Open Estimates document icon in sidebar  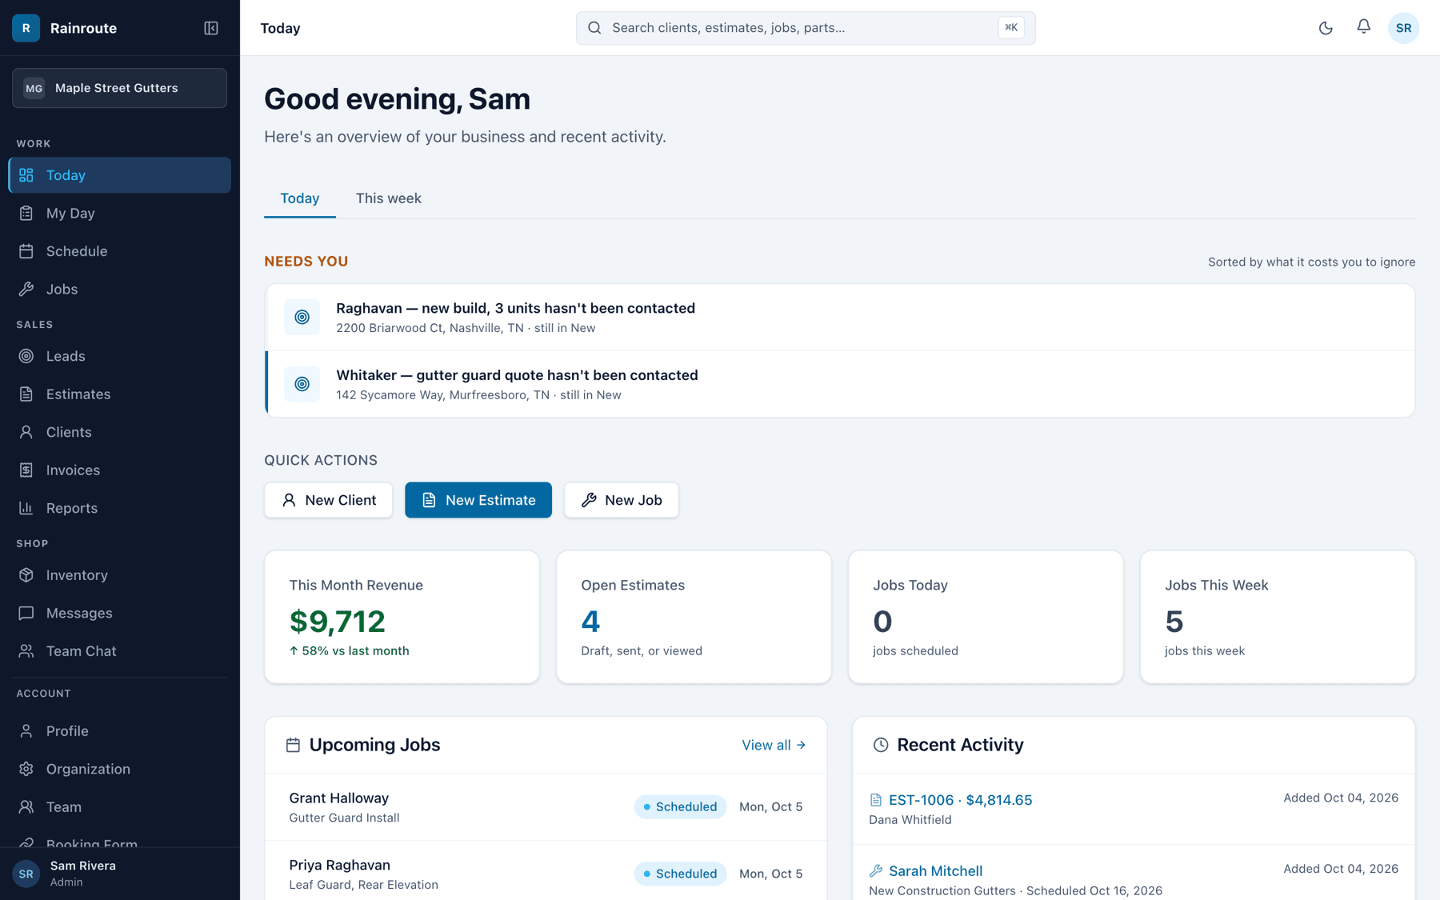[26, 394]
